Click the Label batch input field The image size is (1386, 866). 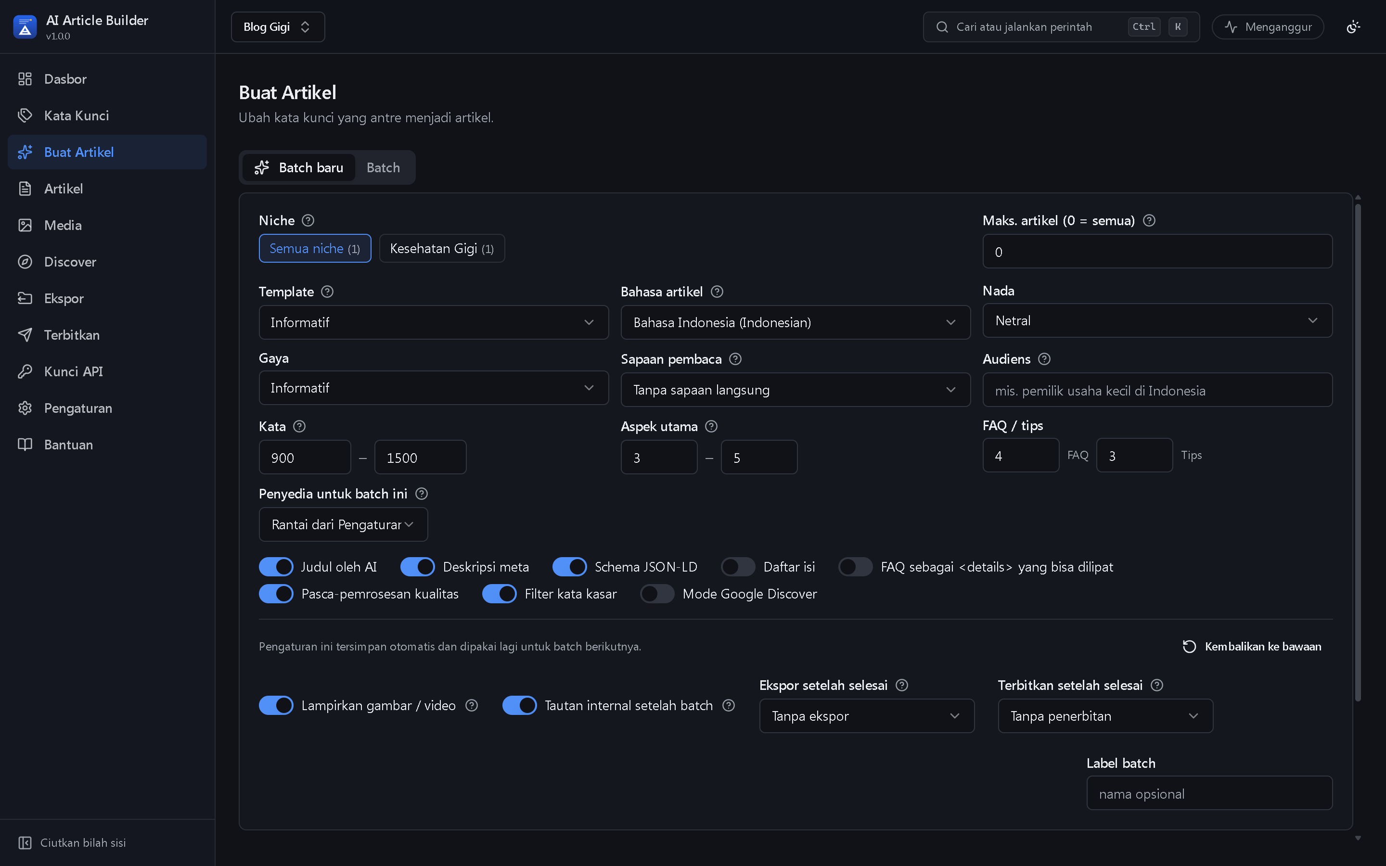tap(1209, 793)
